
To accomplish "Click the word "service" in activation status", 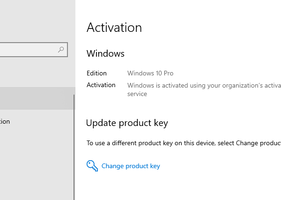I will (x=137, y=94).
